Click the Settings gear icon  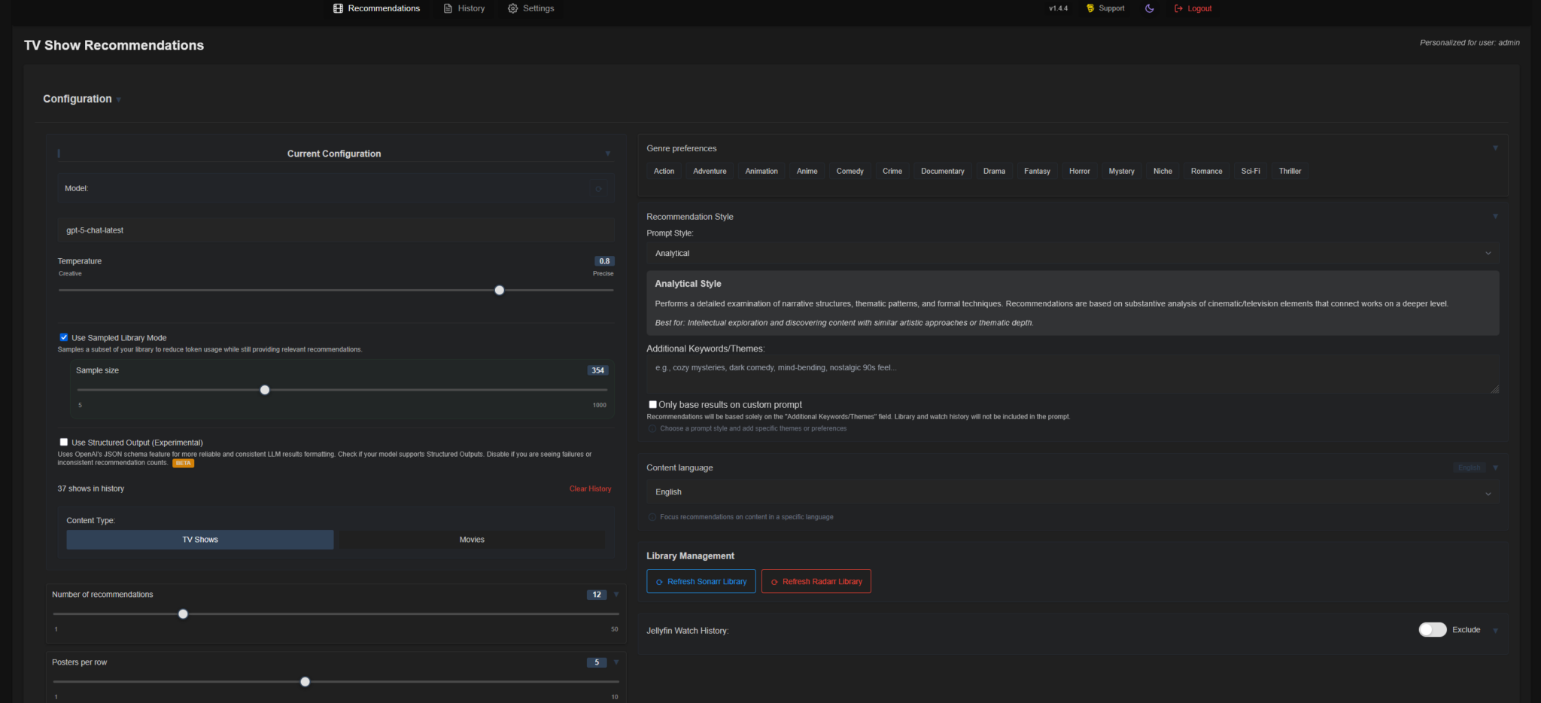[x=513, y=8]
